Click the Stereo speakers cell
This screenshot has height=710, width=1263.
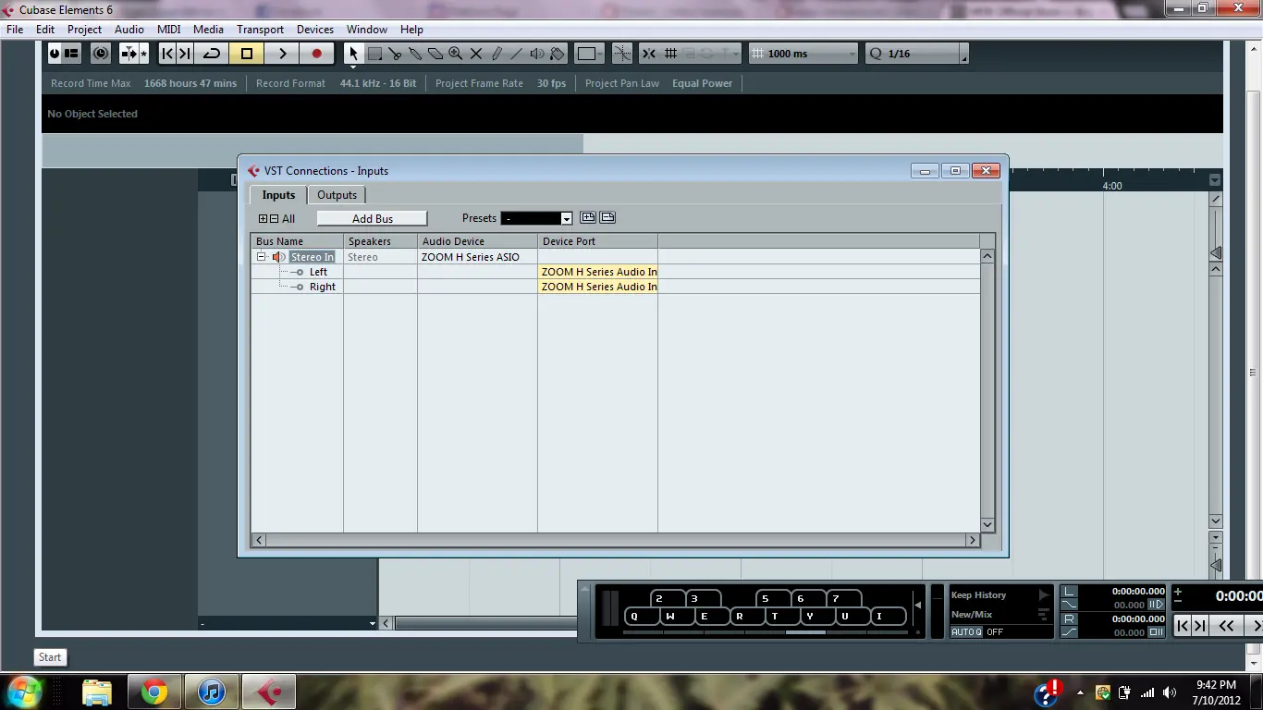point(380,257)
